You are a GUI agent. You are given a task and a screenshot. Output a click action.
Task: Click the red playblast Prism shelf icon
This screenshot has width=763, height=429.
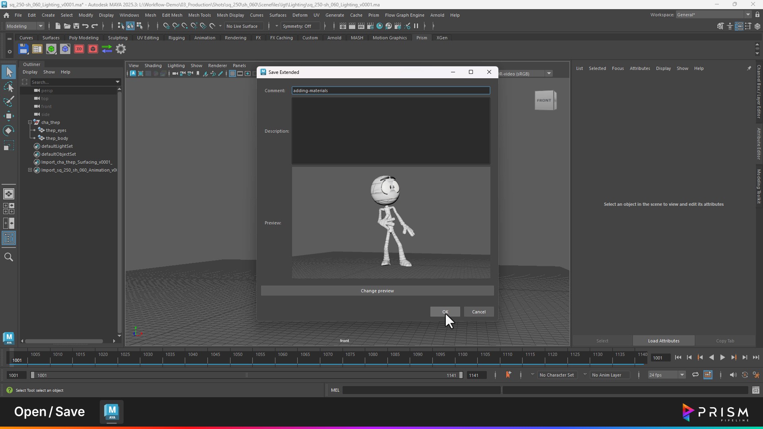(79, 49)
